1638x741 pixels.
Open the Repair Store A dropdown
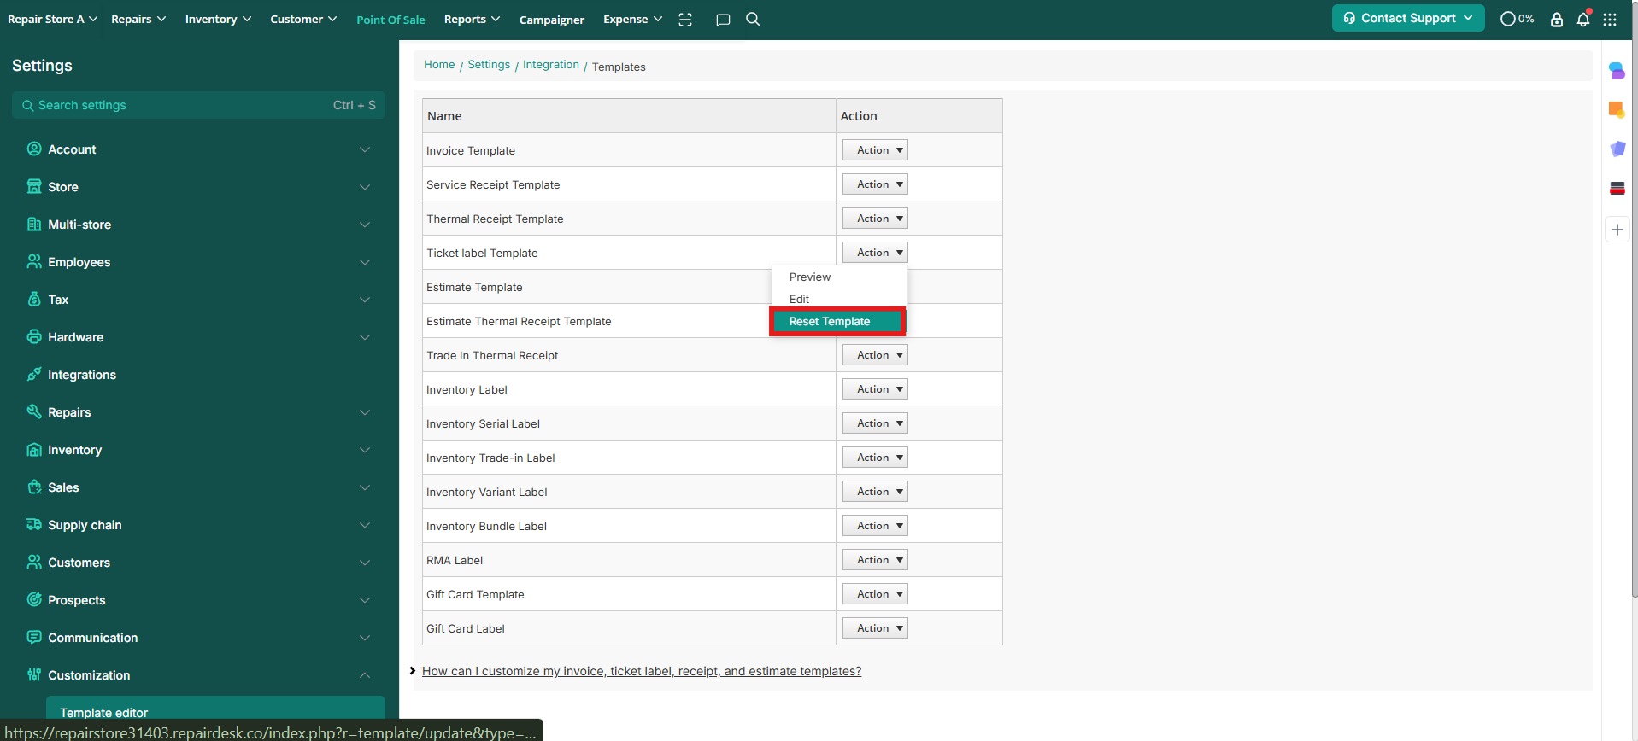[x=52, y=19]
